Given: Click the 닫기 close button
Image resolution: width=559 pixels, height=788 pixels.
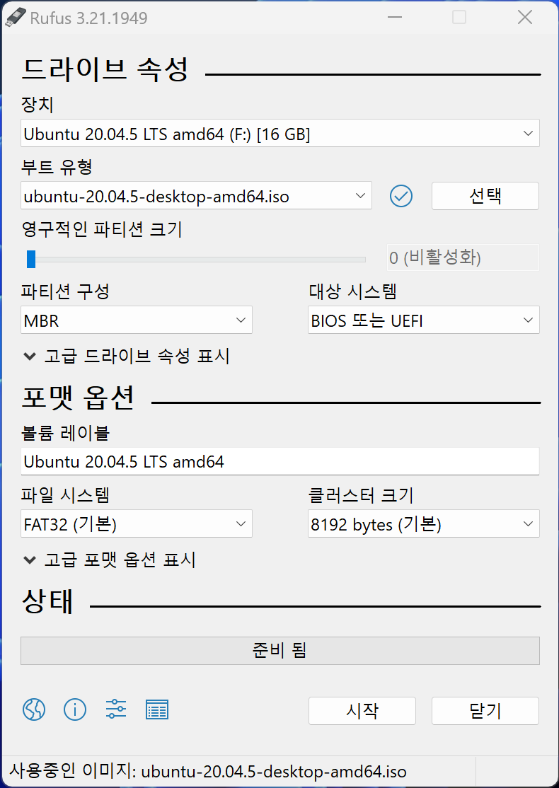Looking at the screenshot, I should [x=485, y=711].
